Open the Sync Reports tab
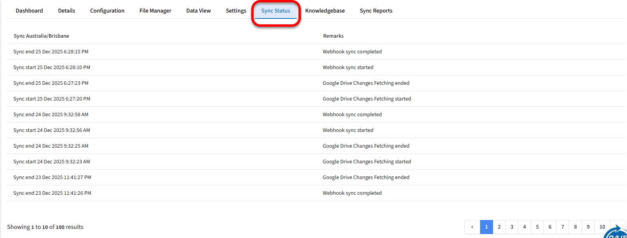Viewport: 627px width, 238px height. 376,11
